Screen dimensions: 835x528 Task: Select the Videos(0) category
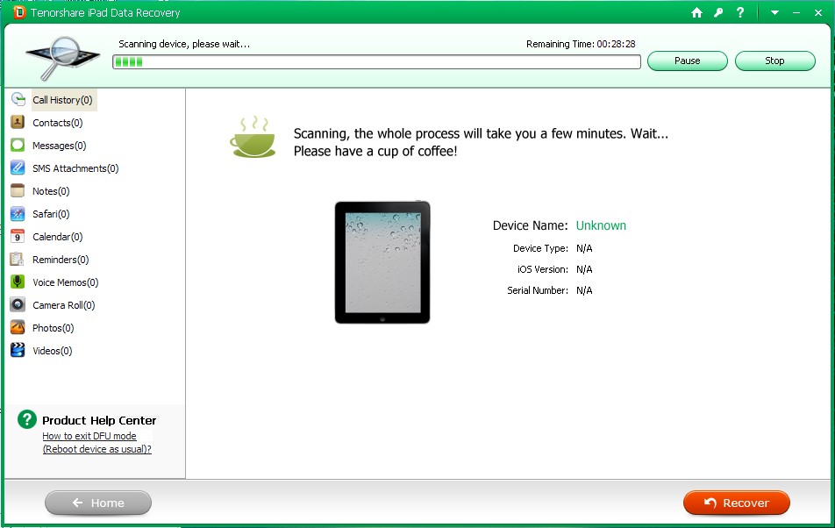53,352
